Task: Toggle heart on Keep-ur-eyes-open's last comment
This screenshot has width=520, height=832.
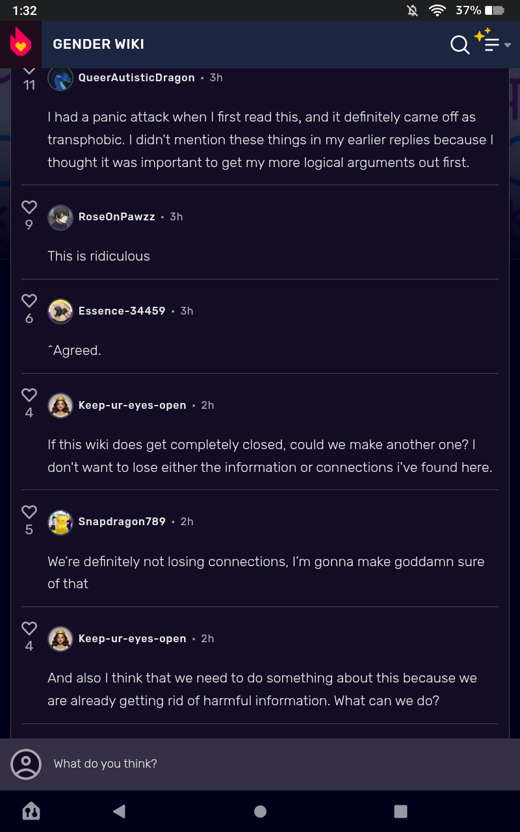Action: coord(29,628)
